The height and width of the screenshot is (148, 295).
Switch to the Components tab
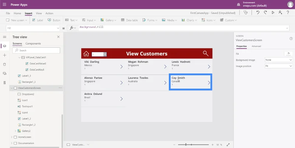(x=33, y=43)
